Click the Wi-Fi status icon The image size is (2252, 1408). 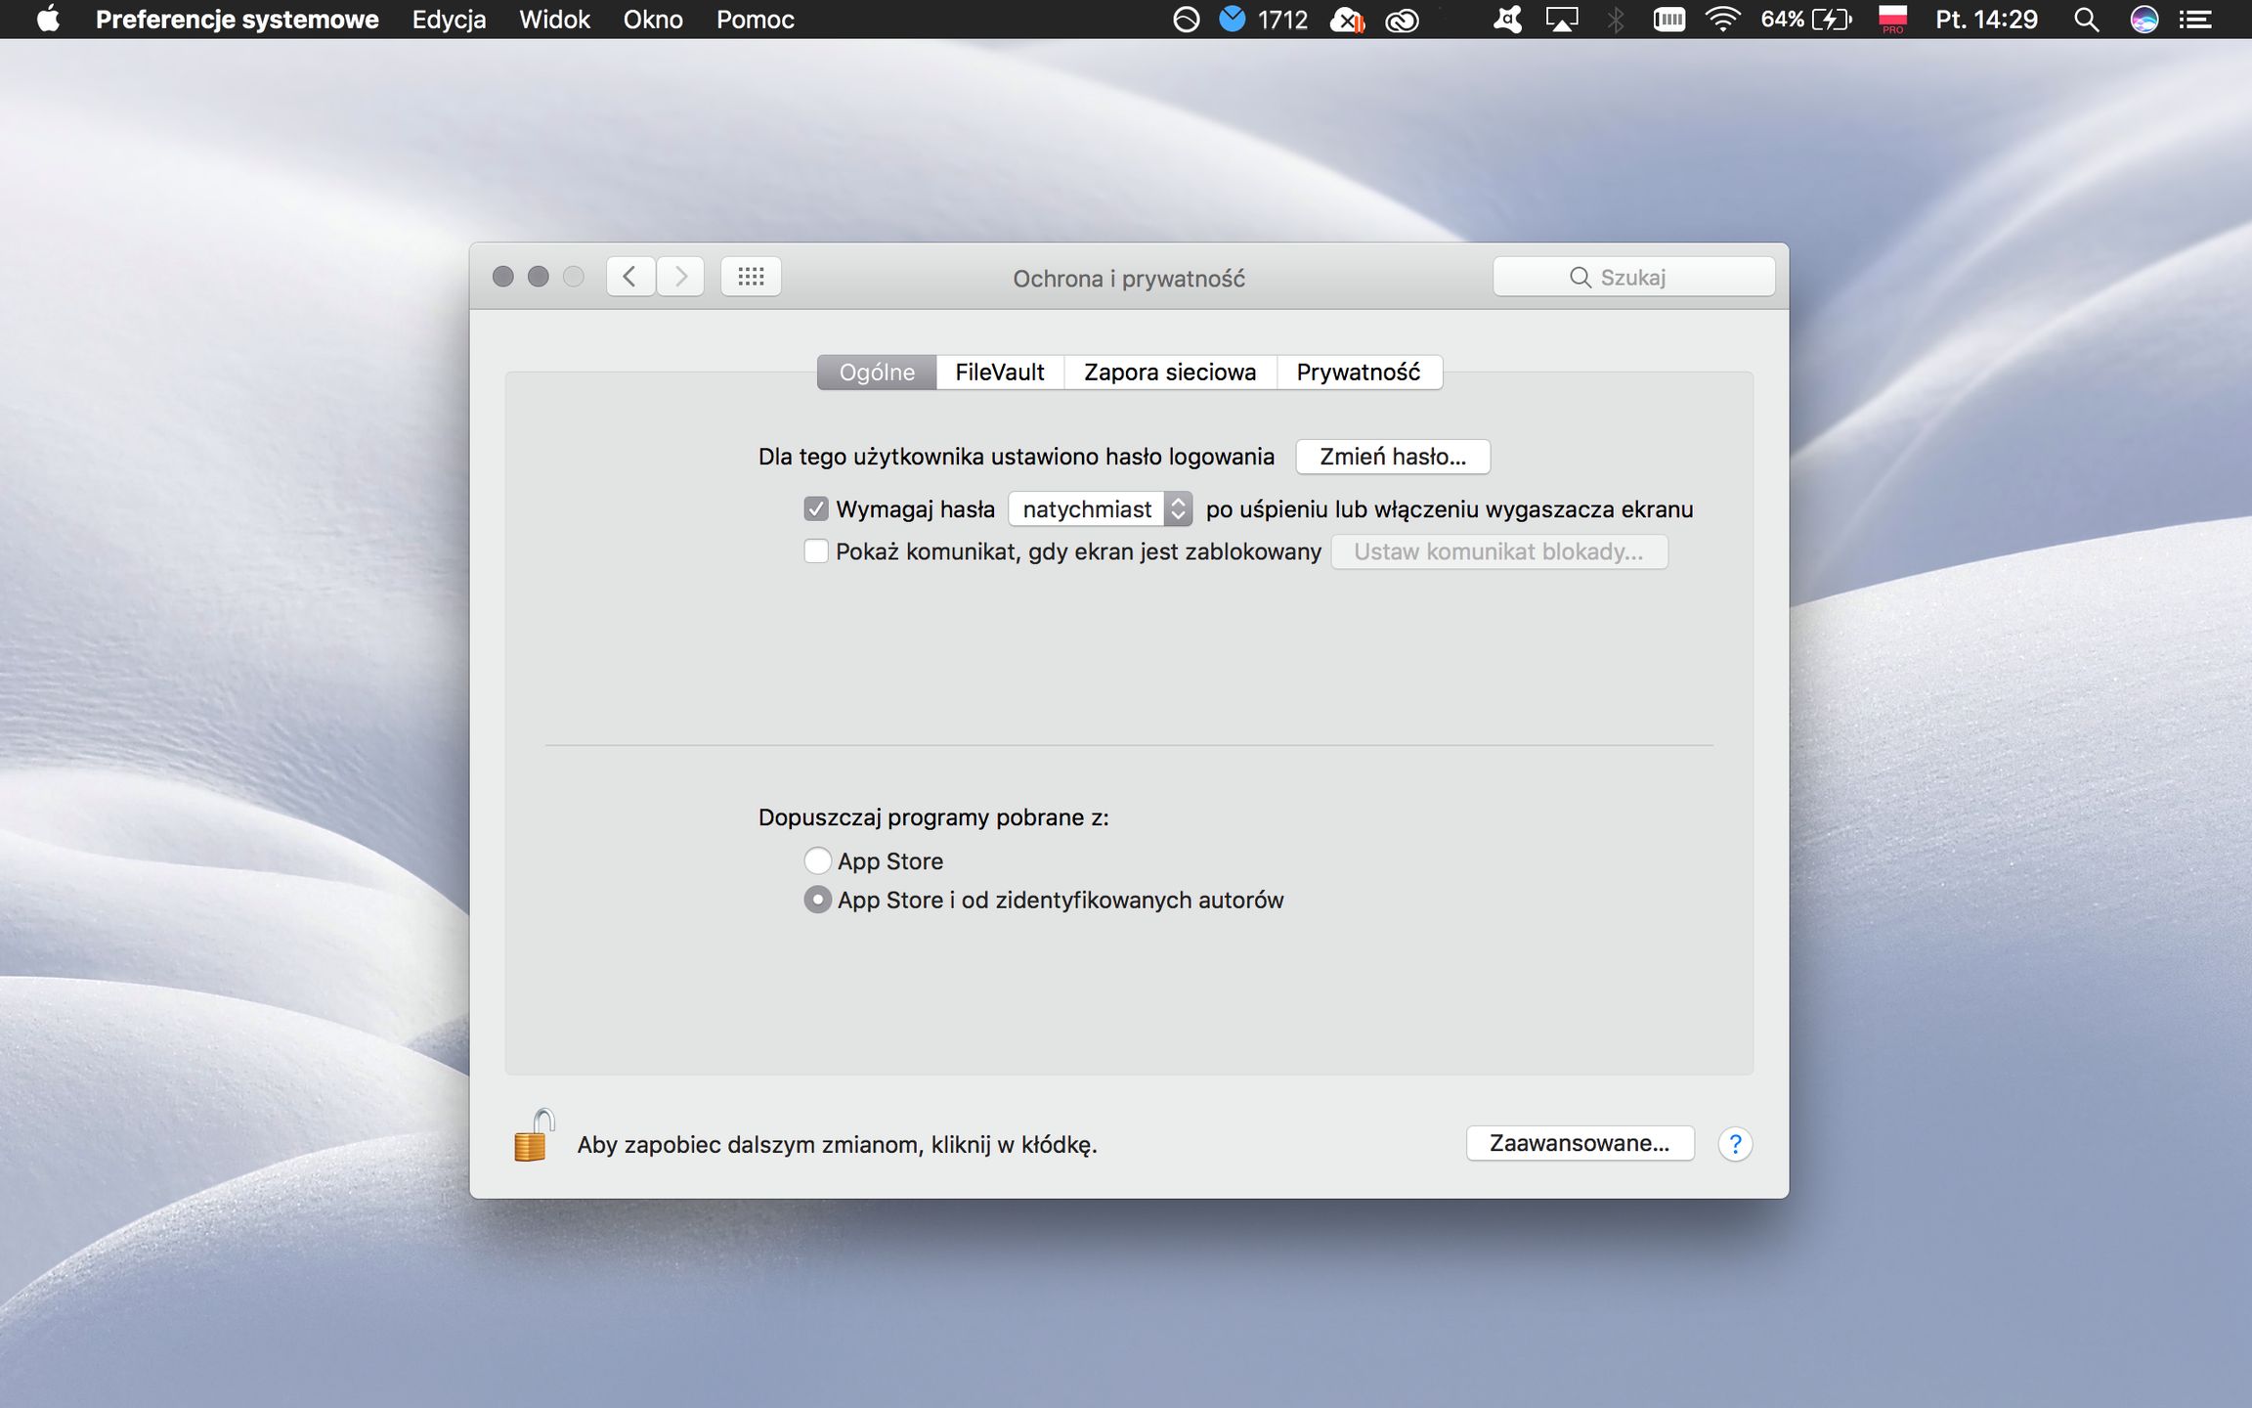tap(1722, 20)
